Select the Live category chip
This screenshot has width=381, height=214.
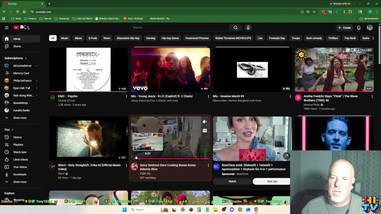(x=260, y=38)
